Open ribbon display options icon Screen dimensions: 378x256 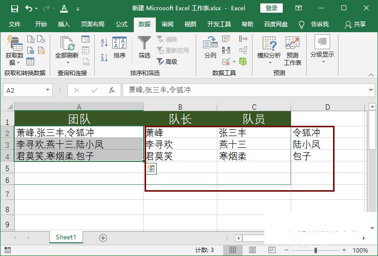click(x=298, y=8)
